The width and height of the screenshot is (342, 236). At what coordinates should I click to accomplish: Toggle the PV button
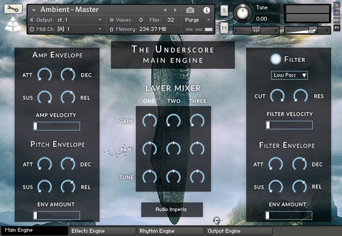coord(337,28)
